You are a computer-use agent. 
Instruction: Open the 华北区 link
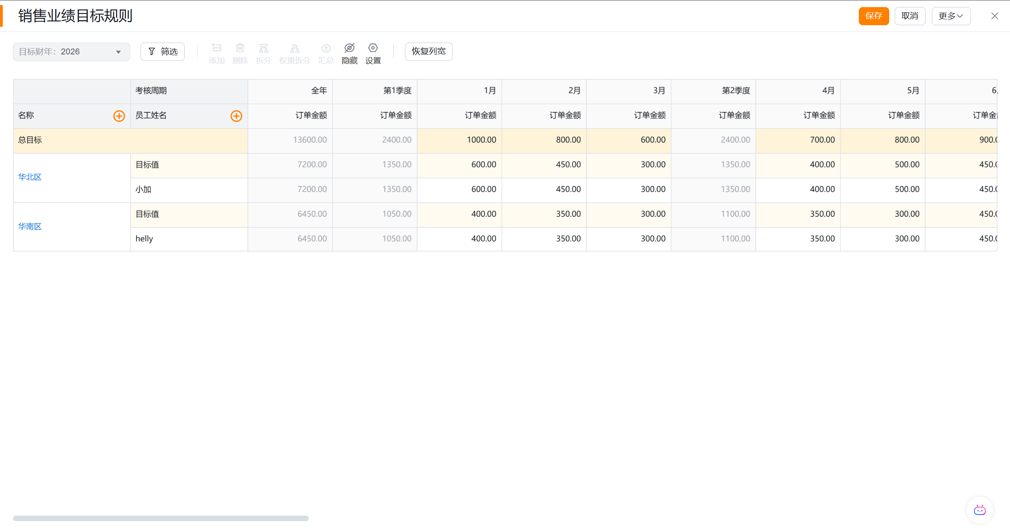(30, 177)
